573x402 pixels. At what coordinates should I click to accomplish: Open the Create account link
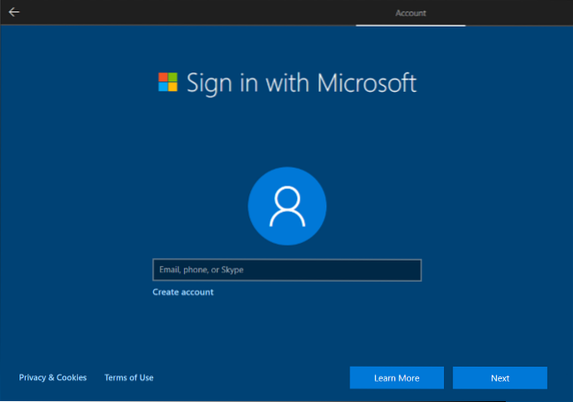(x=183, y=292)
